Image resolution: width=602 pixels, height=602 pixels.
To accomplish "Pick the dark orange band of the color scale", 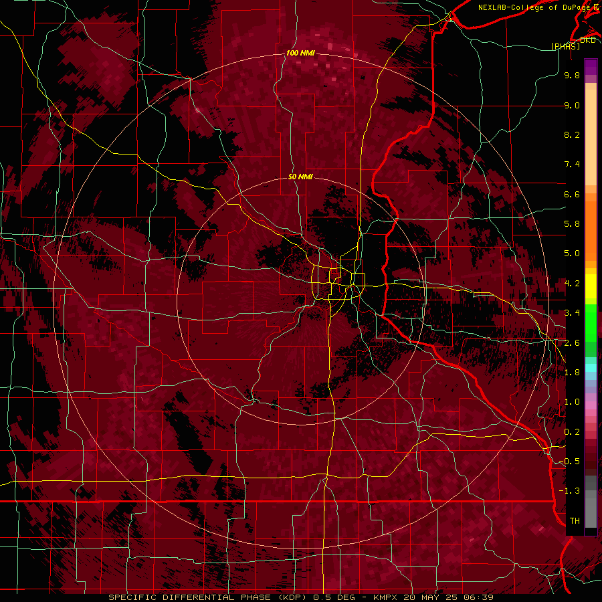I will [591, 231].
